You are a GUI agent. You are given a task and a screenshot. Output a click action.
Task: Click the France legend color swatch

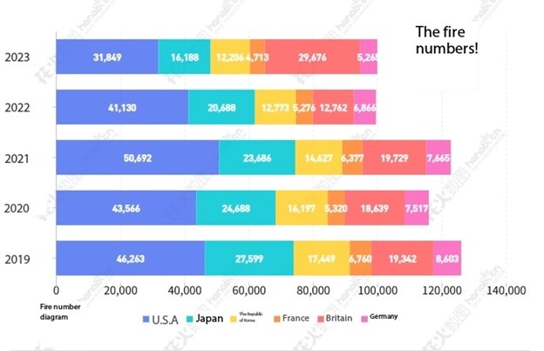275,320
